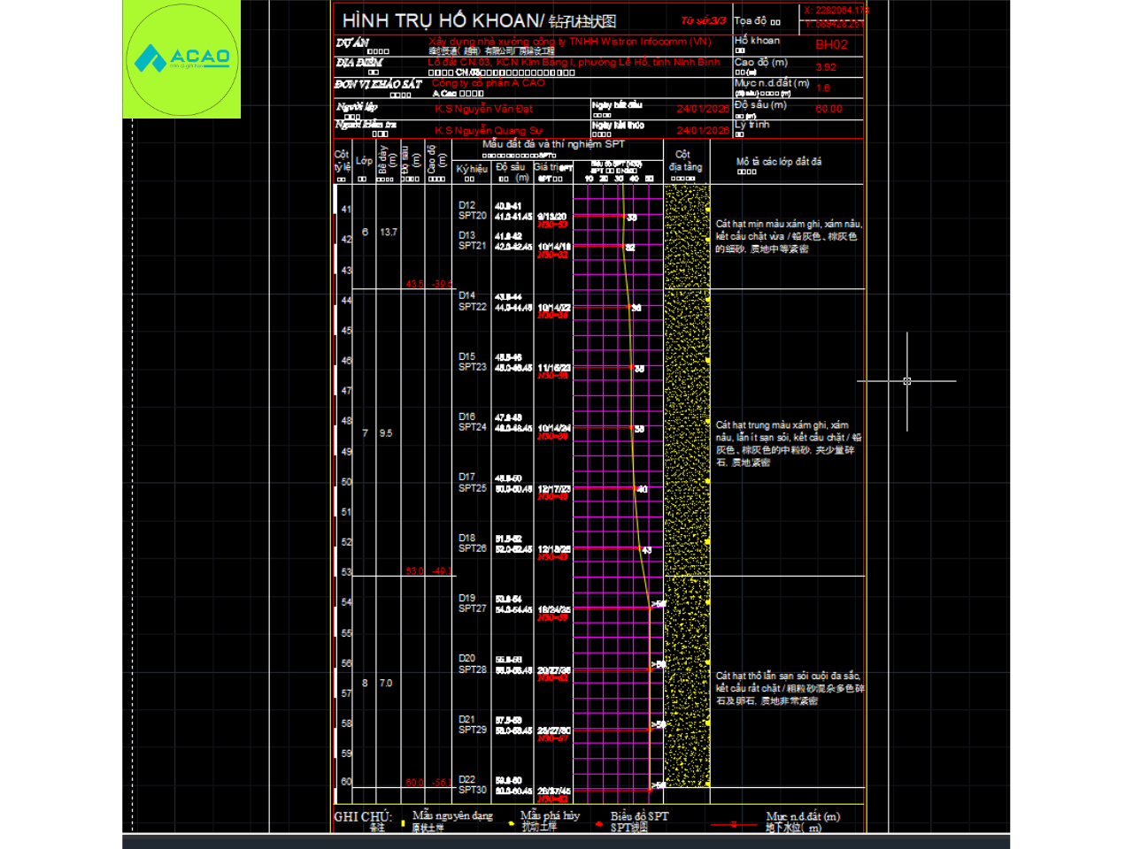1133x849 pixels.
Task: Click legend entry 'Mực n.d.đất (m)'
Action: [804, 816]
